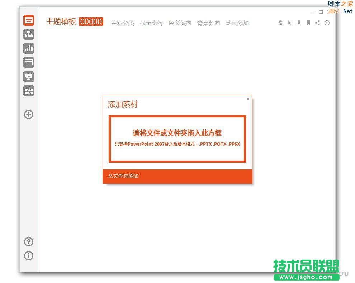Screen dimensions: 355x283
Task: Open the keyboard/texture materials panel
Action: coord(29,91)
